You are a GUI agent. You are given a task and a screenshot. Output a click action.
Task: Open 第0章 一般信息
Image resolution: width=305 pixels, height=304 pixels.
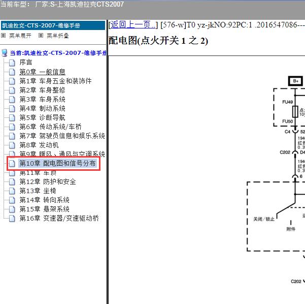tap(42, 72)
